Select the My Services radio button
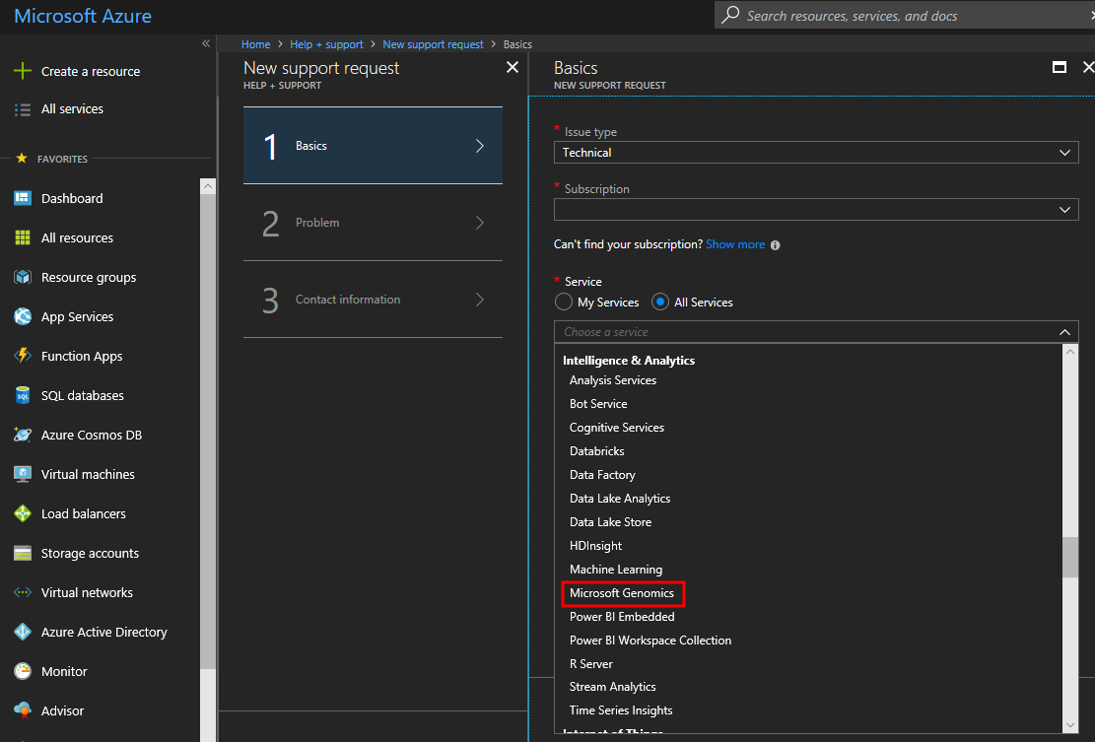This screenshot has width=1095, height=742. pos(564,303)
